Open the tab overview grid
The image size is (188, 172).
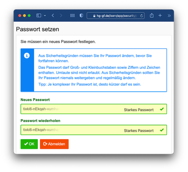point(72,16)
